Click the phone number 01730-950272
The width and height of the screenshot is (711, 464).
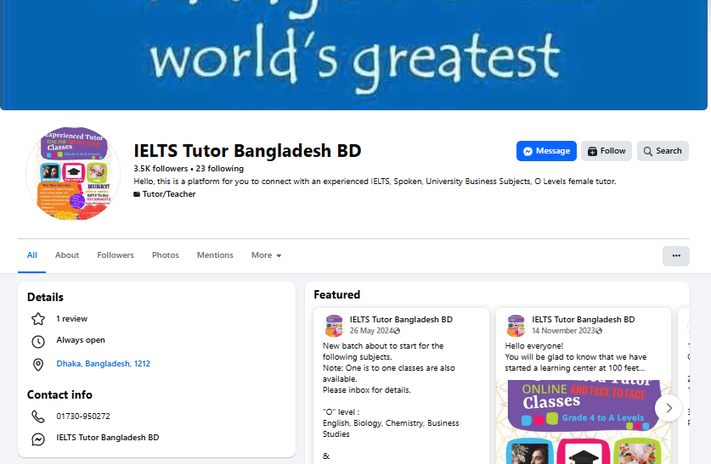(83, 416)
